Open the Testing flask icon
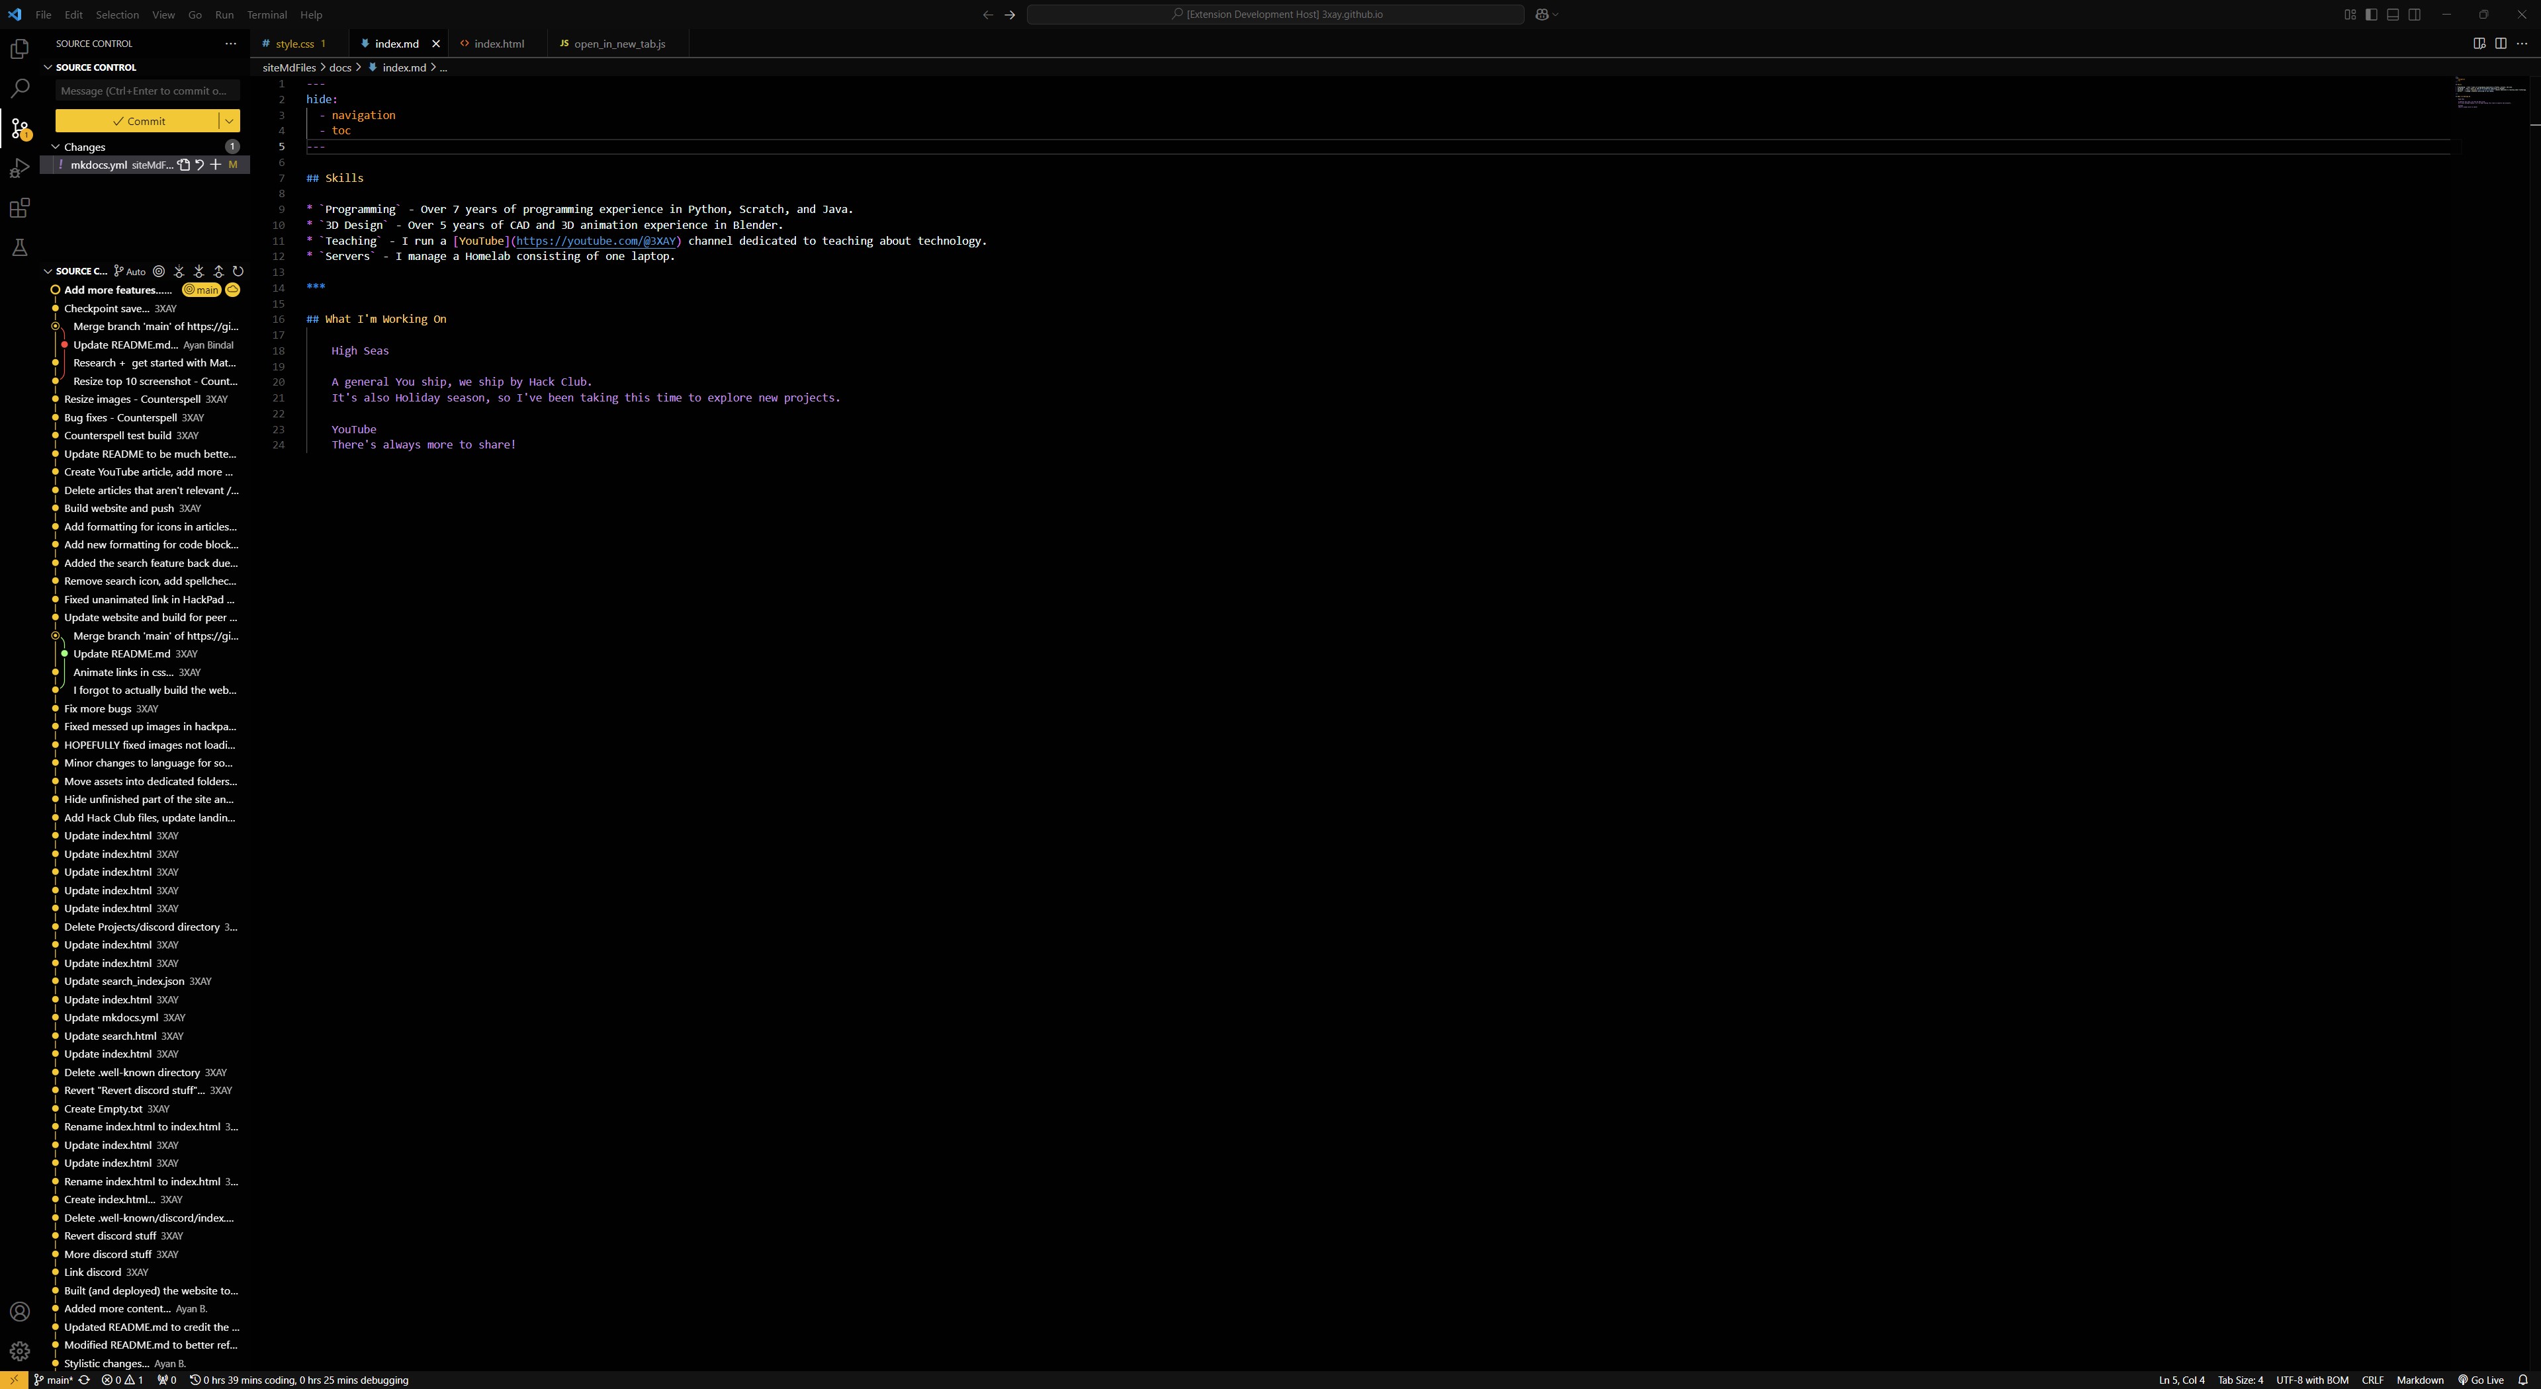2541x1389 pixels. point(19,247)
